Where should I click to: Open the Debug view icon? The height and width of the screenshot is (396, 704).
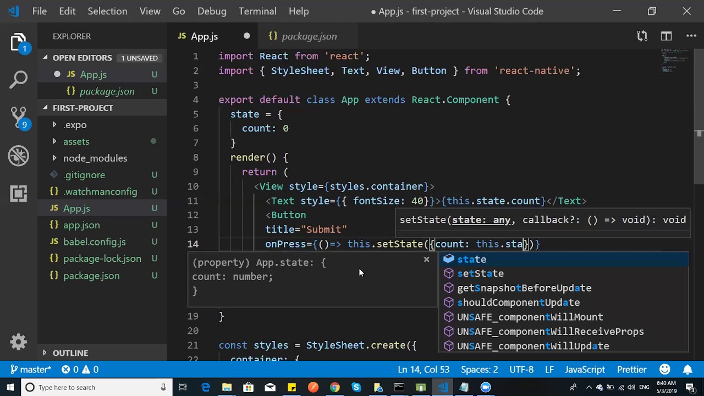coord(18,156)
